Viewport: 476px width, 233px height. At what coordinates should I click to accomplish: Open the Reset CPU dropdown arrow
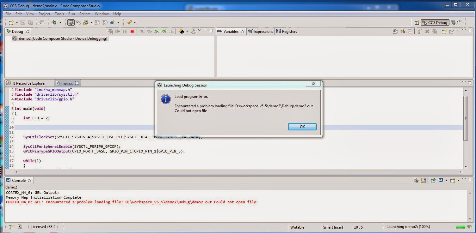[x=187, y=31]
